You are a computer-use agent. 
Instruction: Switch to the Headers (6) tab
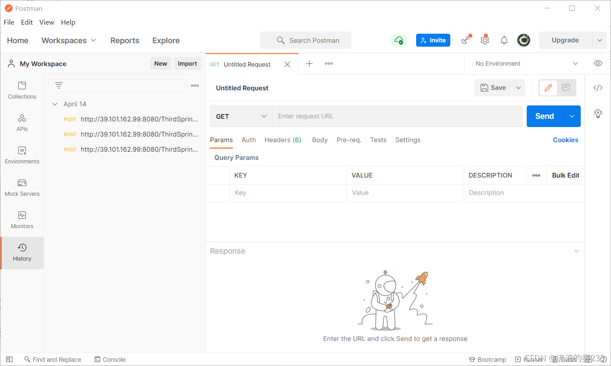pos(283,140)
